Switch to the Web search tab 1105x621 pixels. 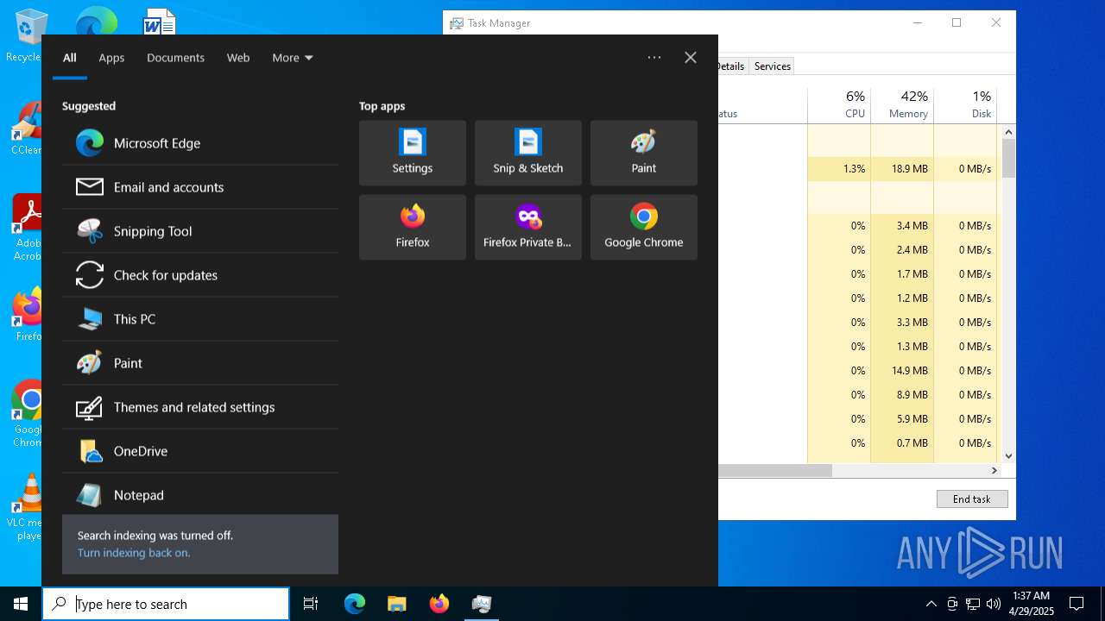238,58
